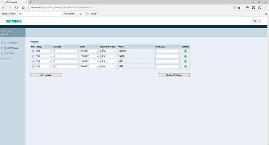The image size is (269, 145).
Task: Click green Modify check for address 0 row
Action: click(185, 51)
